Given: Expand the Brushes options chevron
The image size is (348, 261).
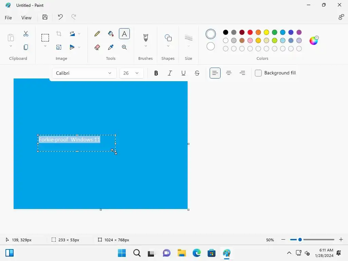Looking at the screenshot, I should [x=145, y=46].
